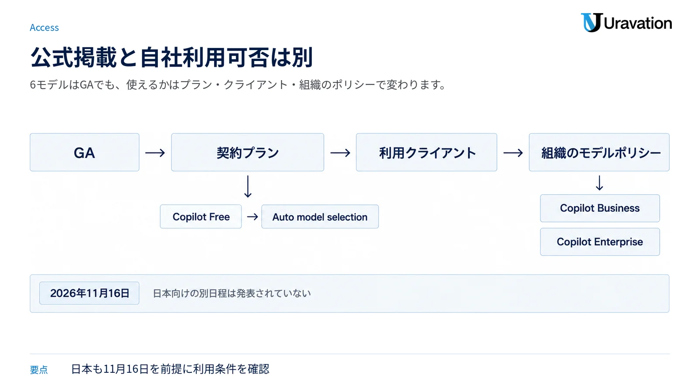
Task: Select the GA box
Action: [x=85, y=152]
